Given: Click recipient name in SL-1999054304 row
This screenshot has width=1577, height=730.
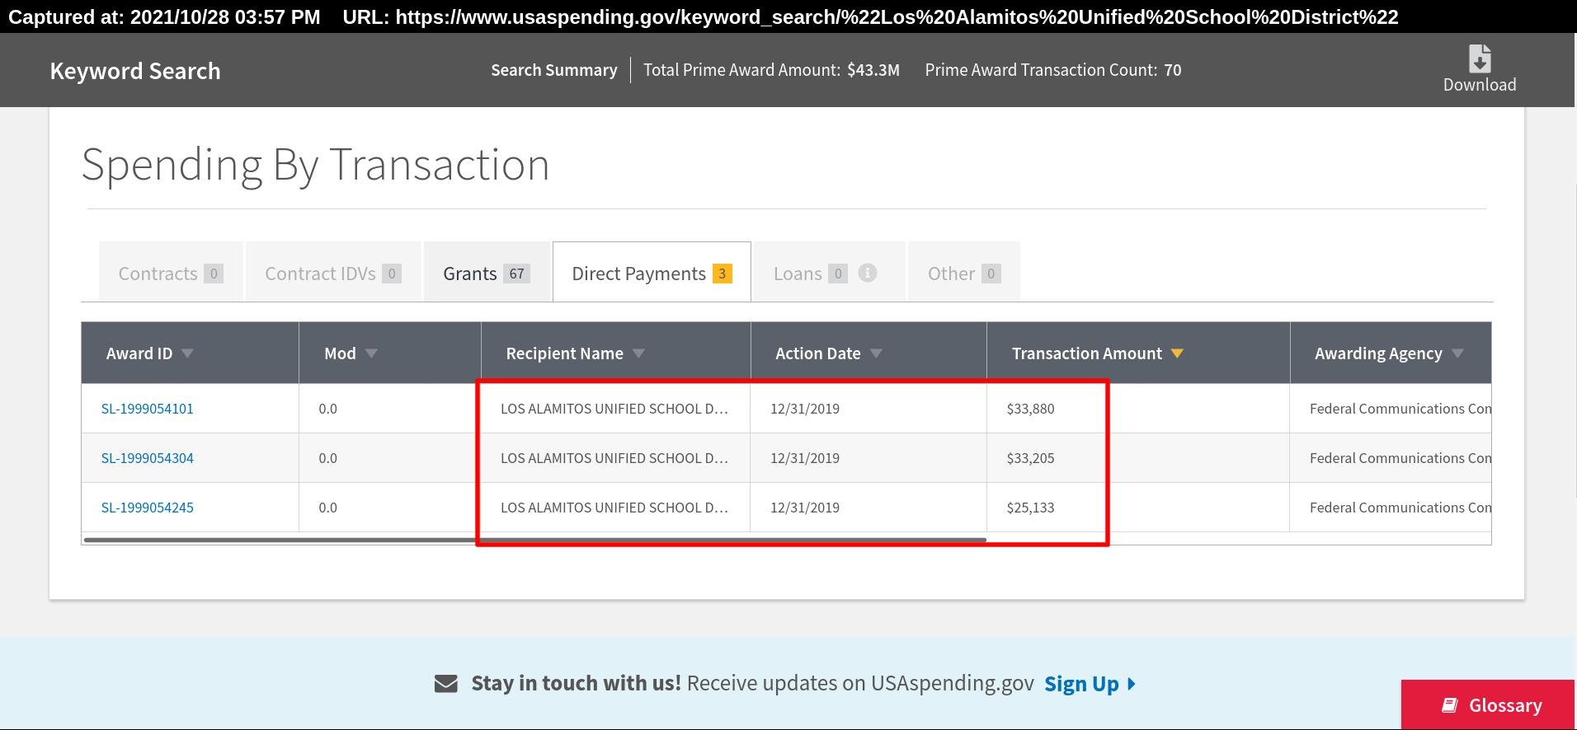Looking at the screenshot, I should click(x=614, y=458).
